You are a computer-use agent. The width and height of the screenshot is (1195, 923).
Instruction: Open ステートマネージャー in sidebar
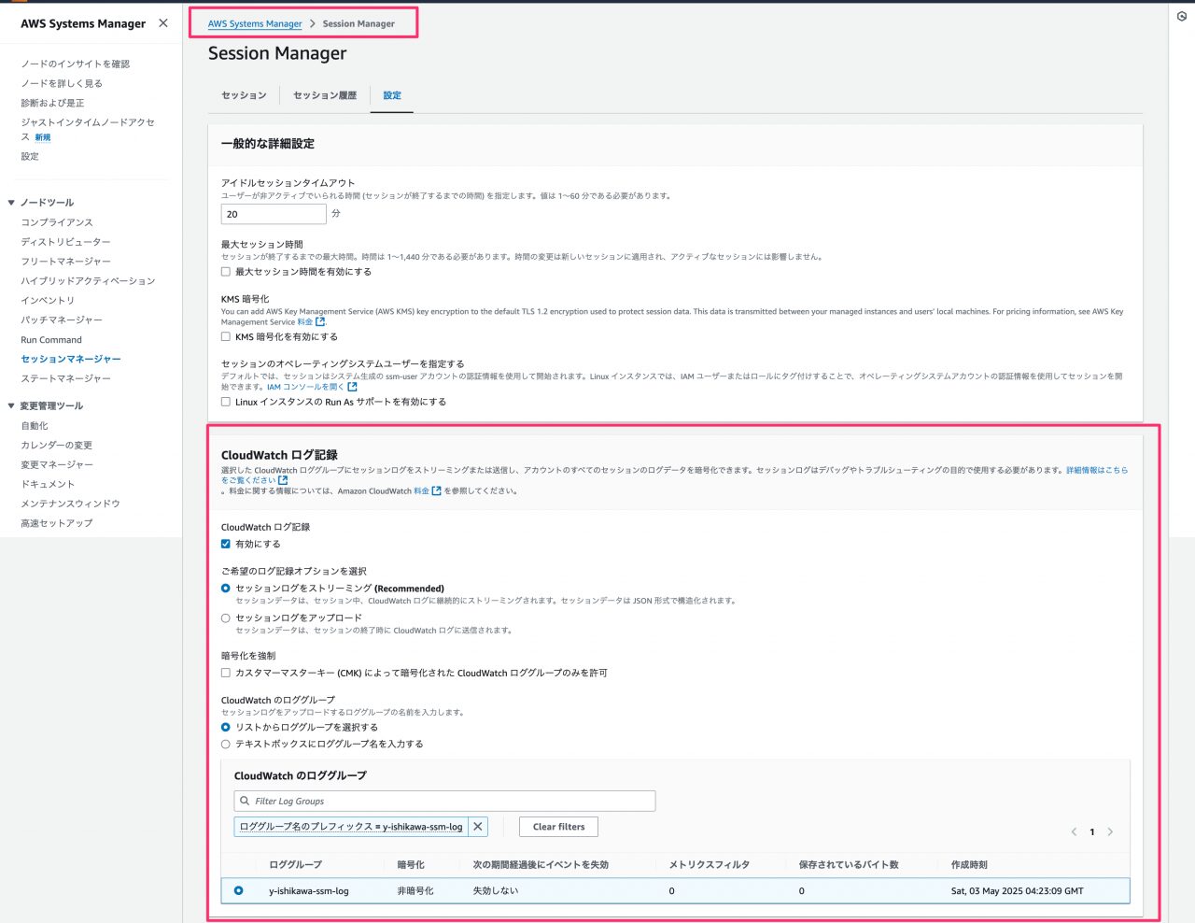coord(65,379)
